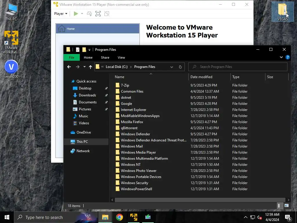
Task: Select the Common Files folder
Action: point(132,91)
